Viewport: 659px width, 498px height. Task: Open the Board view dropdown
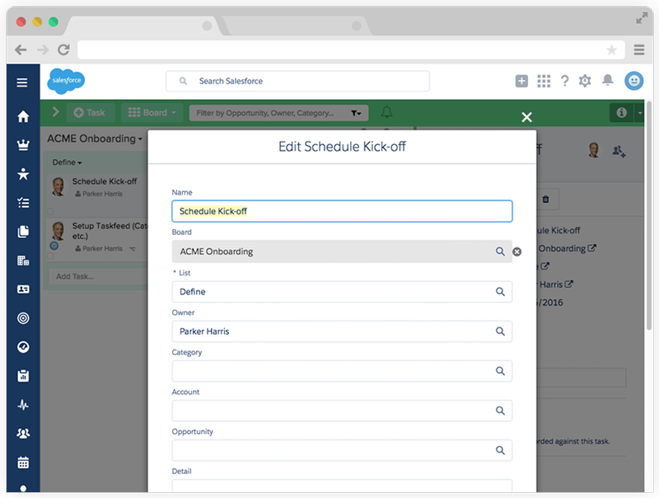click(x=152, y=113)
